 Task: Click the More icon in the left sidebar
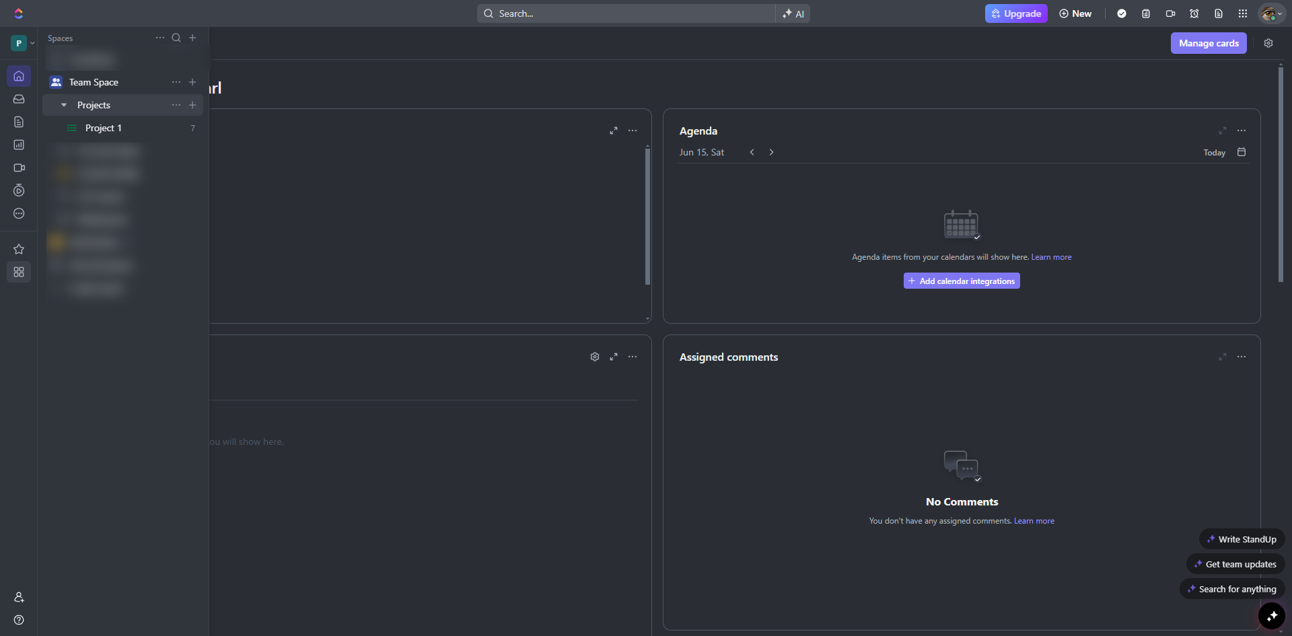point(19,213)
